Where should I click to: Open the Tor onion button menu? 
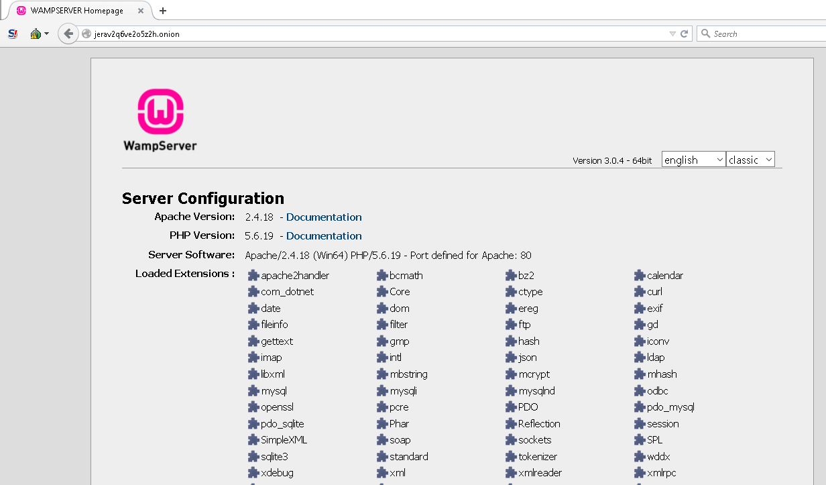[x=40, y=34]
